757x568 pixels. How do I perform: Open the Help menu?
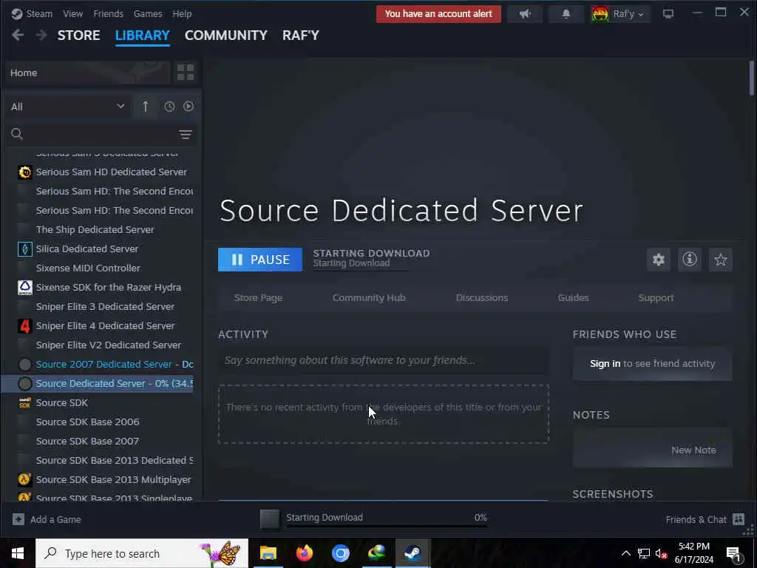click(182, 13)
